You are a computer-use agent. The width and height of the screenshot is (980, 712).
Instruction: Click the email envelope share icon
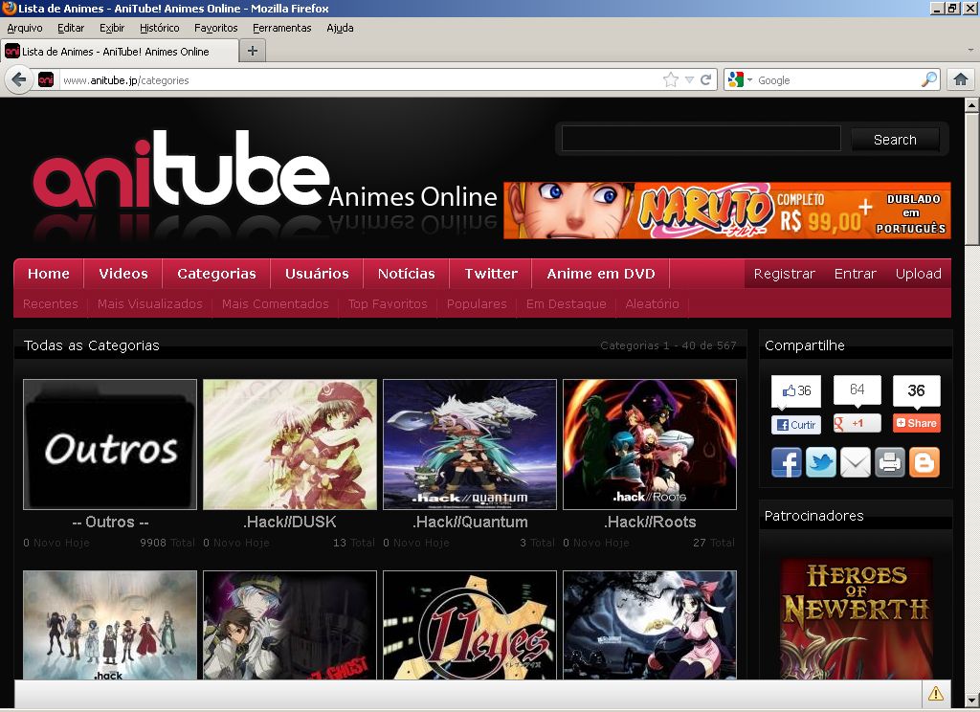tap(855, 462)
